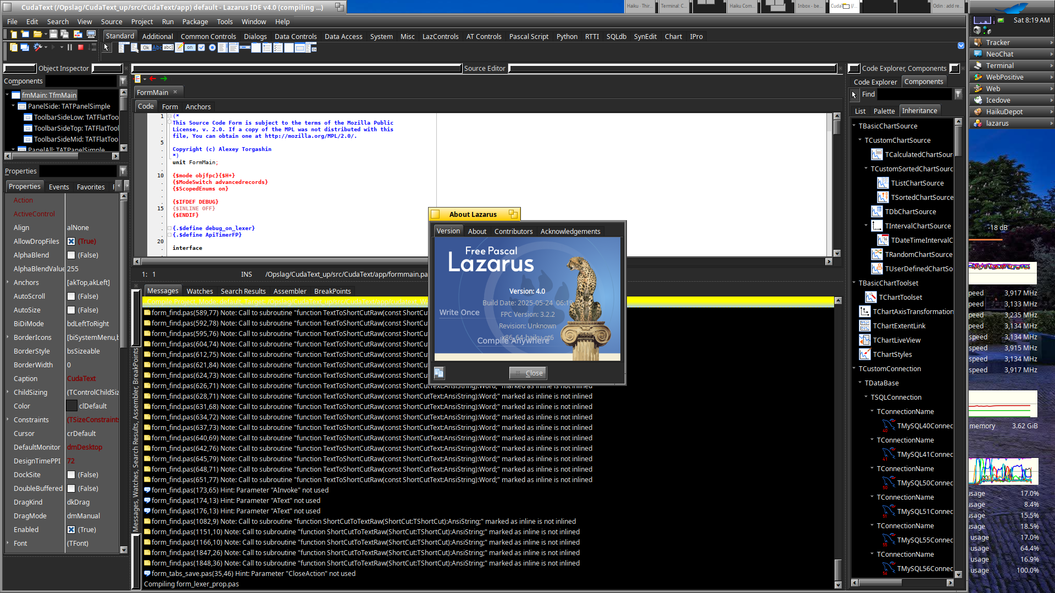The image size is (1055, 593).
Task: Select the TLabel 'Abc' palette component
Action: [x=157, y=48]
